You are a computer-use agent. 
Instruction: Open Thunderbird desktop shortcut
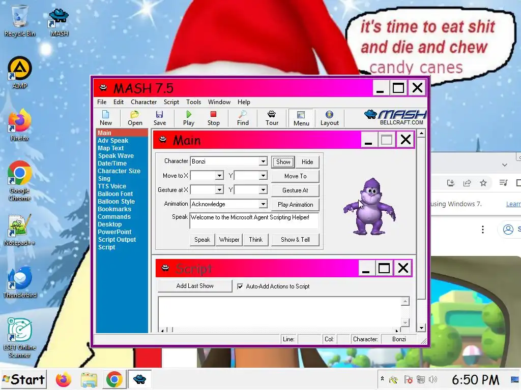(x=20, y=282)
